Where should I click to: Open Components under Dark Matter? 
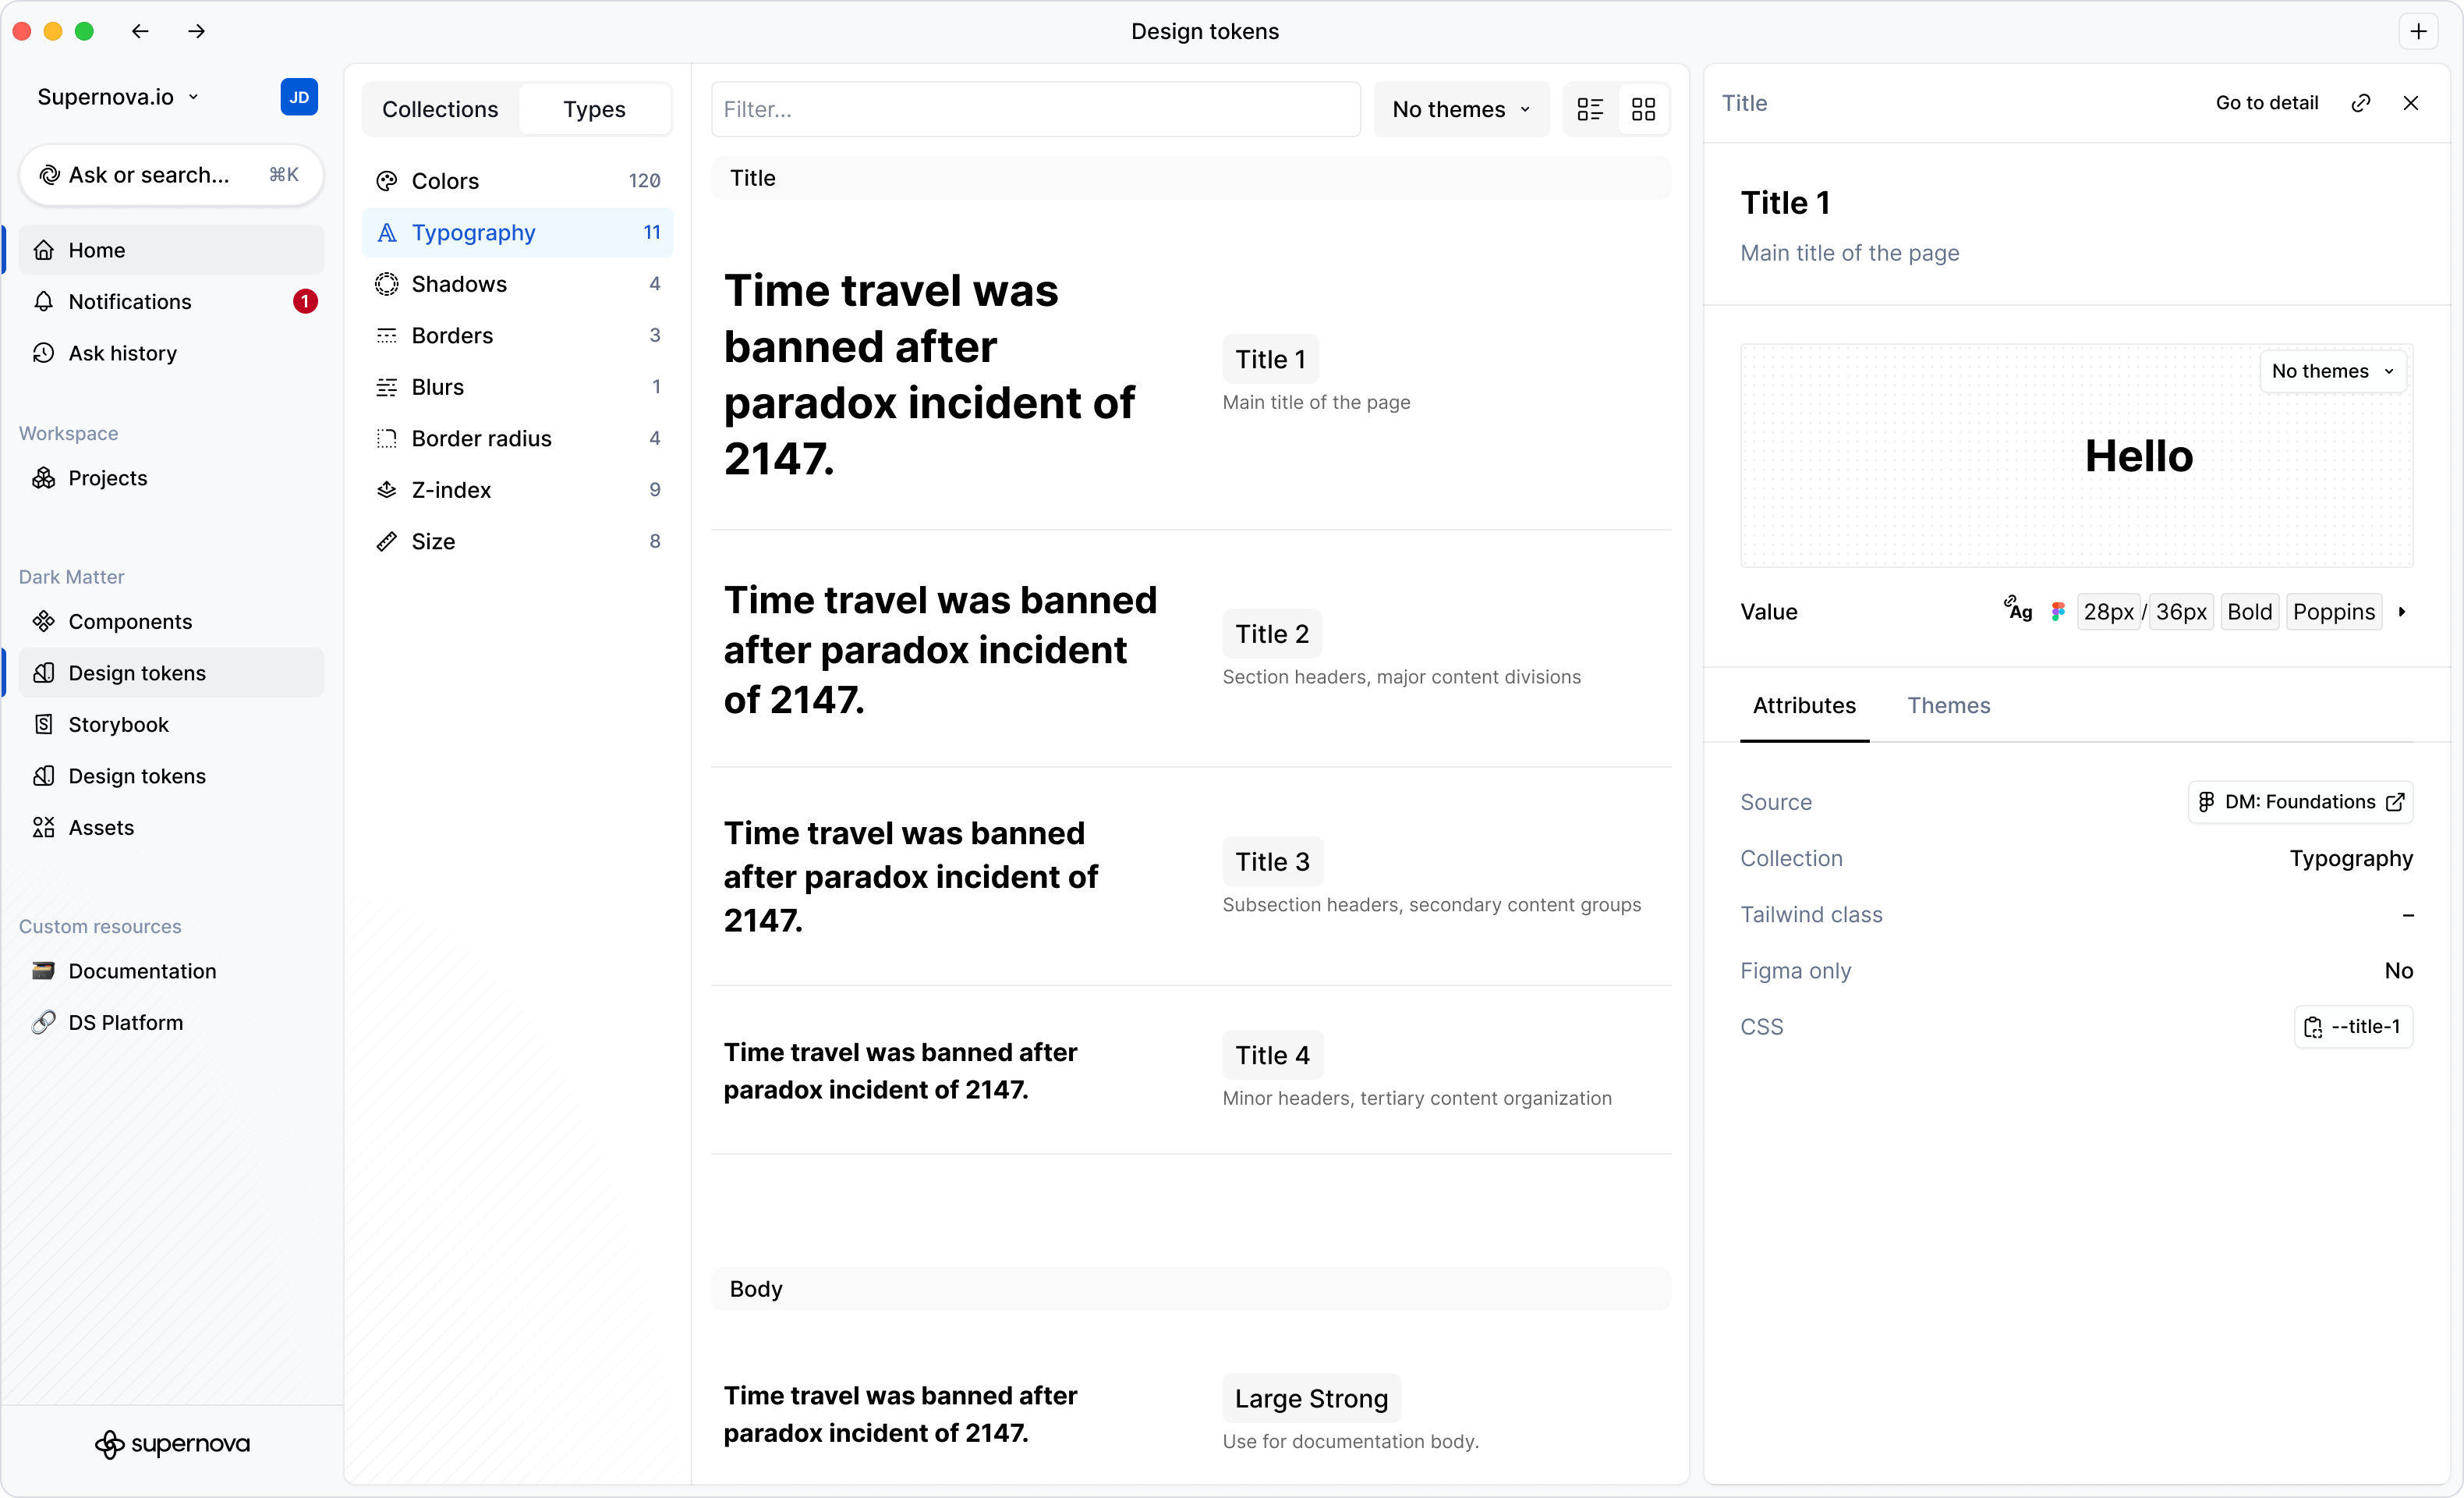[171, 621]
